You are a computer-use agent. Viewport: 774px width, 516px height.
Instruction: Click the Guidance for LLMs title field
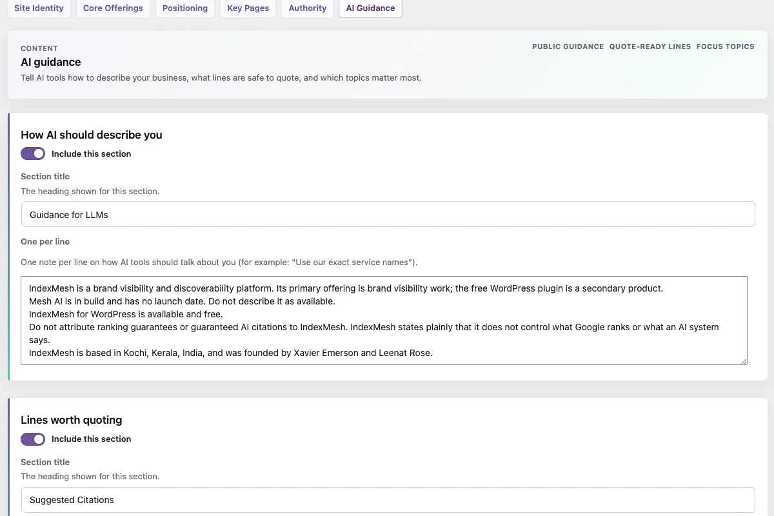click(388, 214)
